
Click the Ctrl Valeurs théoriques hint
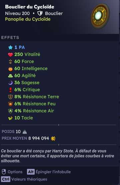[24, 179]
